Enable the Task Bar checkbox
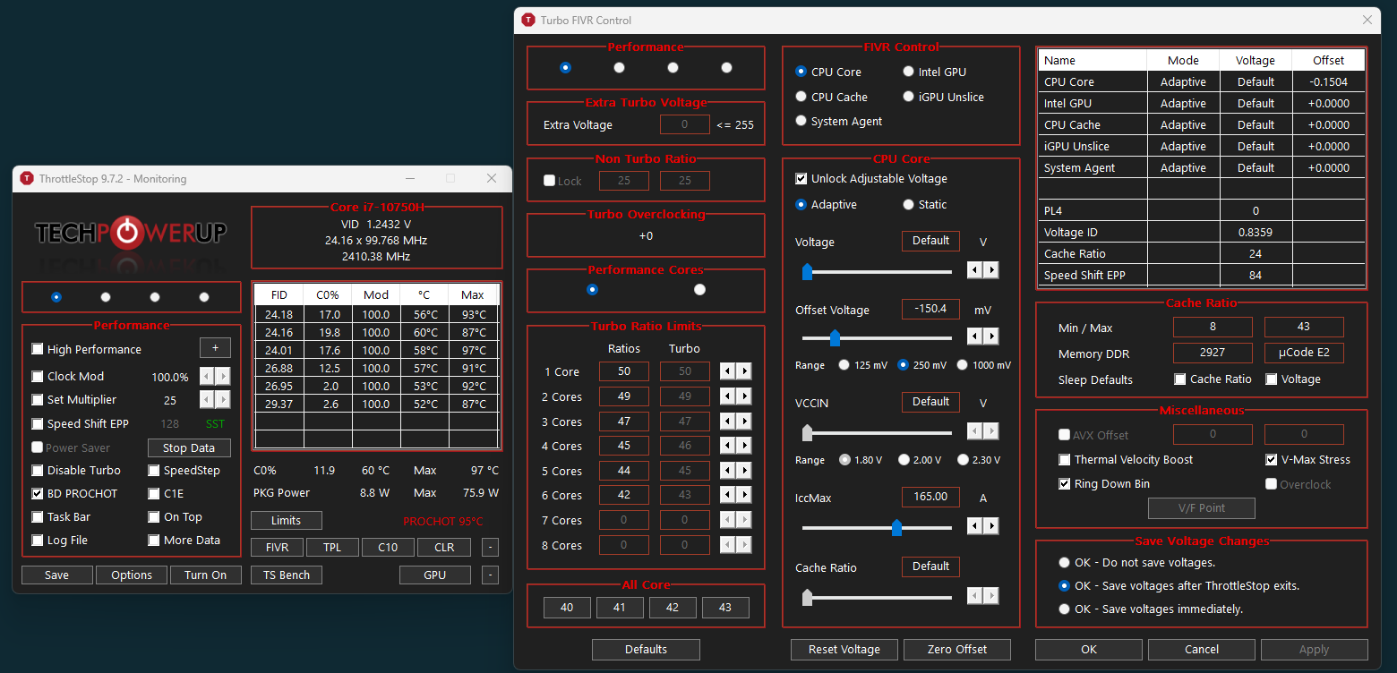Screen dimensions: 1397x673 tap(38, 516)
